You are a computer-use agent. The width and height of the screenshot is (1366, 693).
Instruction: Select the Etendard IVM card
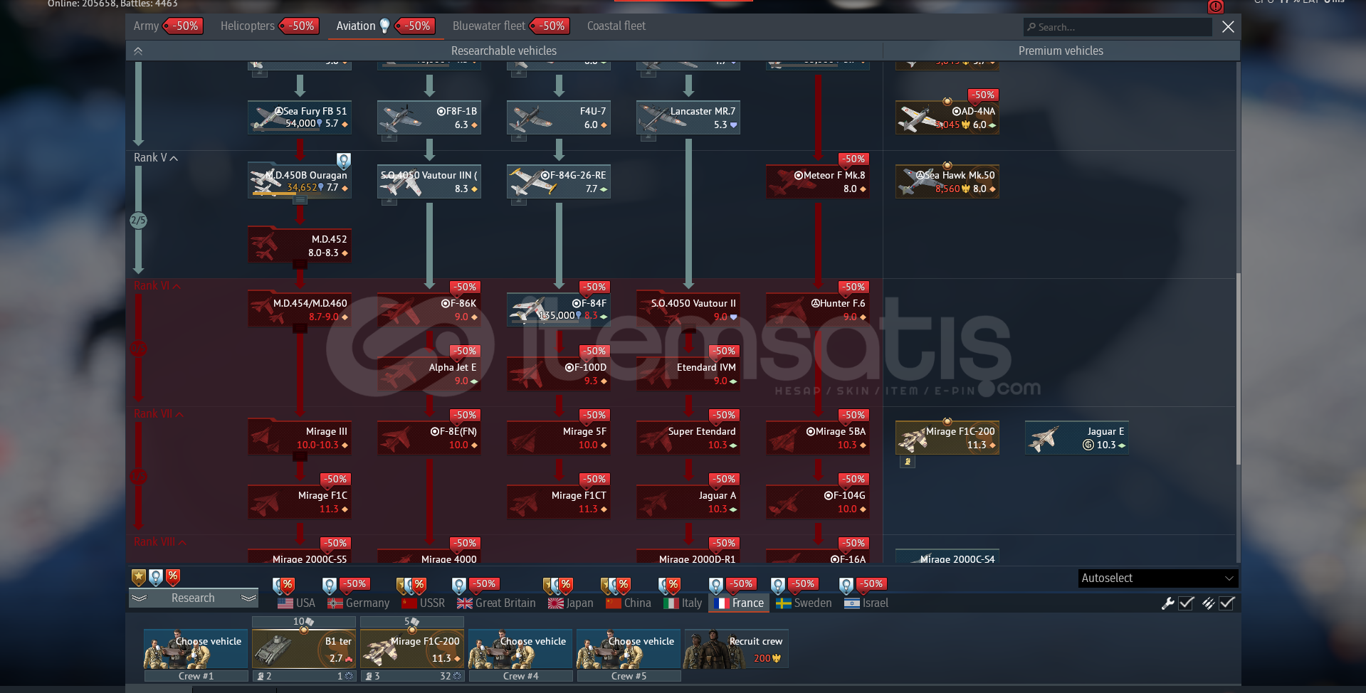click(688, 374)
